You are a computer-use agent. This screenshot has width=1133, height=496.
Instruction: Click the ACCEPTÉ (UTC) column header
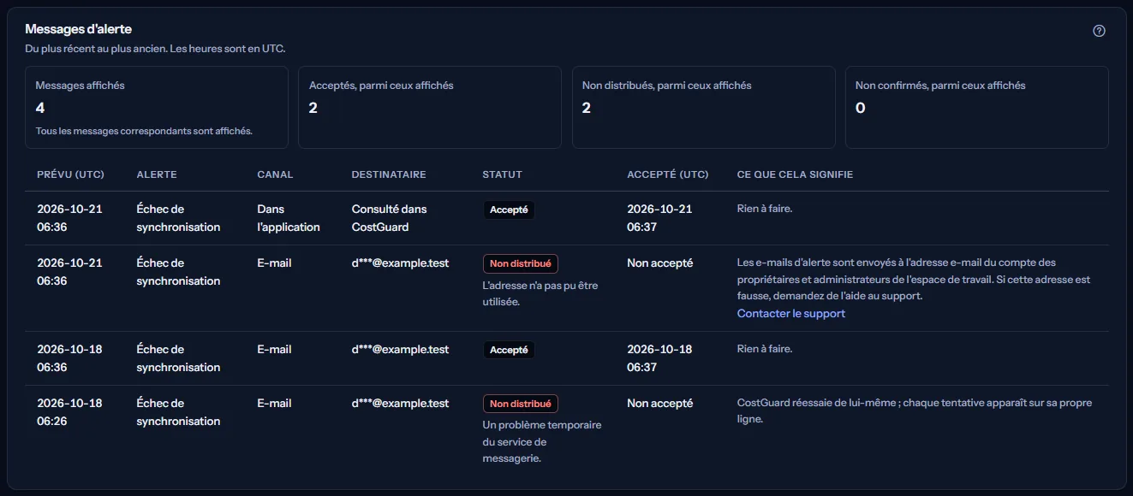[x=668, y=174]
